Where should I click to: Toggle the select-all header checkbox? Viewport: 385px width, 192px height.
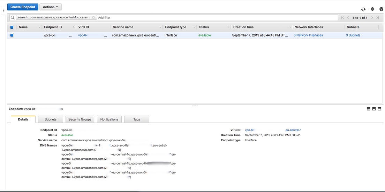pos(12,27)
